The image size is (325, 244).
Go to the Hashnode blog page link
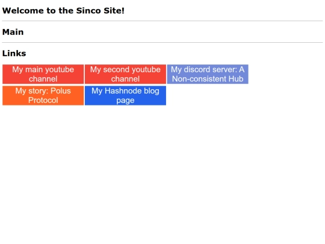tap(125, 95)
